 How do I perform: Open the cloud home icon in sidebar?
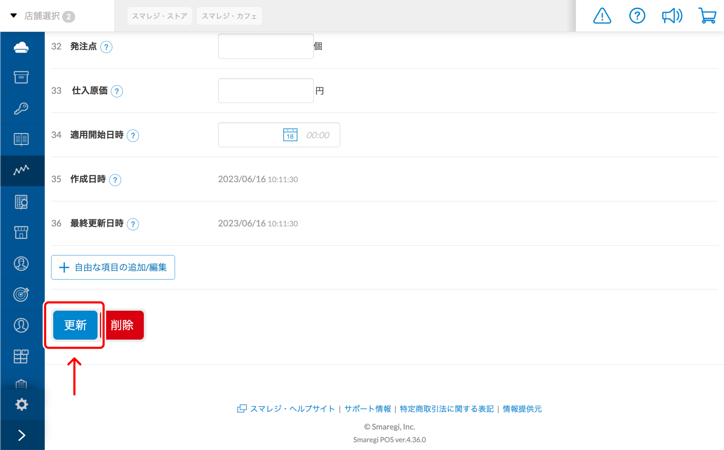coord(21,47)
